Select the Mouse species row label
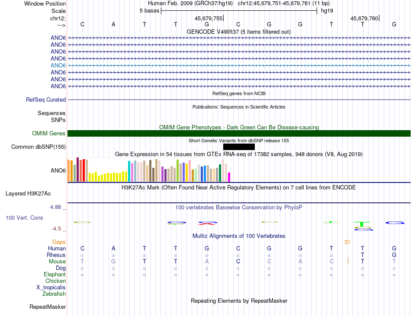Screen dimensions: 411x317 [57, 262]
